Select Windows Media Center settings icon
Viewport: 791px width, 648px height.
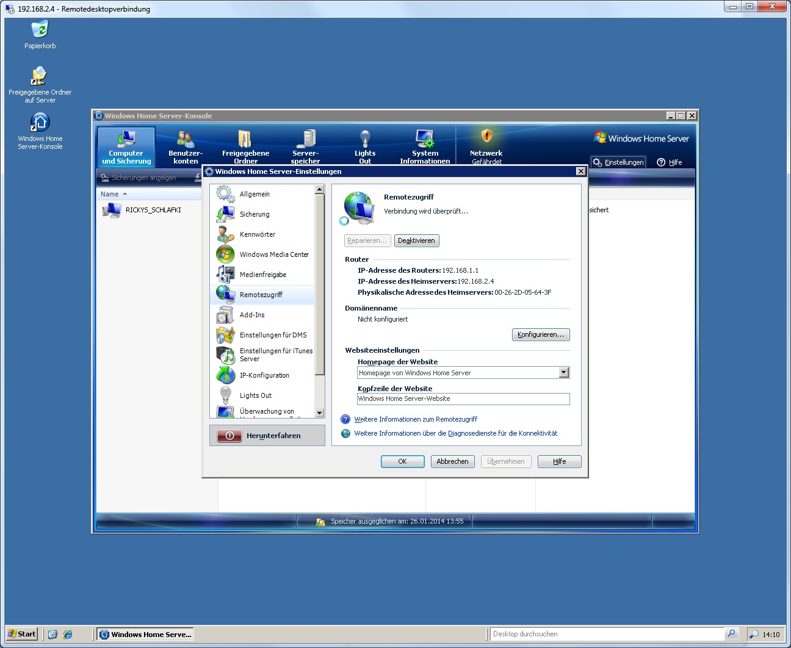click(225, 254)
